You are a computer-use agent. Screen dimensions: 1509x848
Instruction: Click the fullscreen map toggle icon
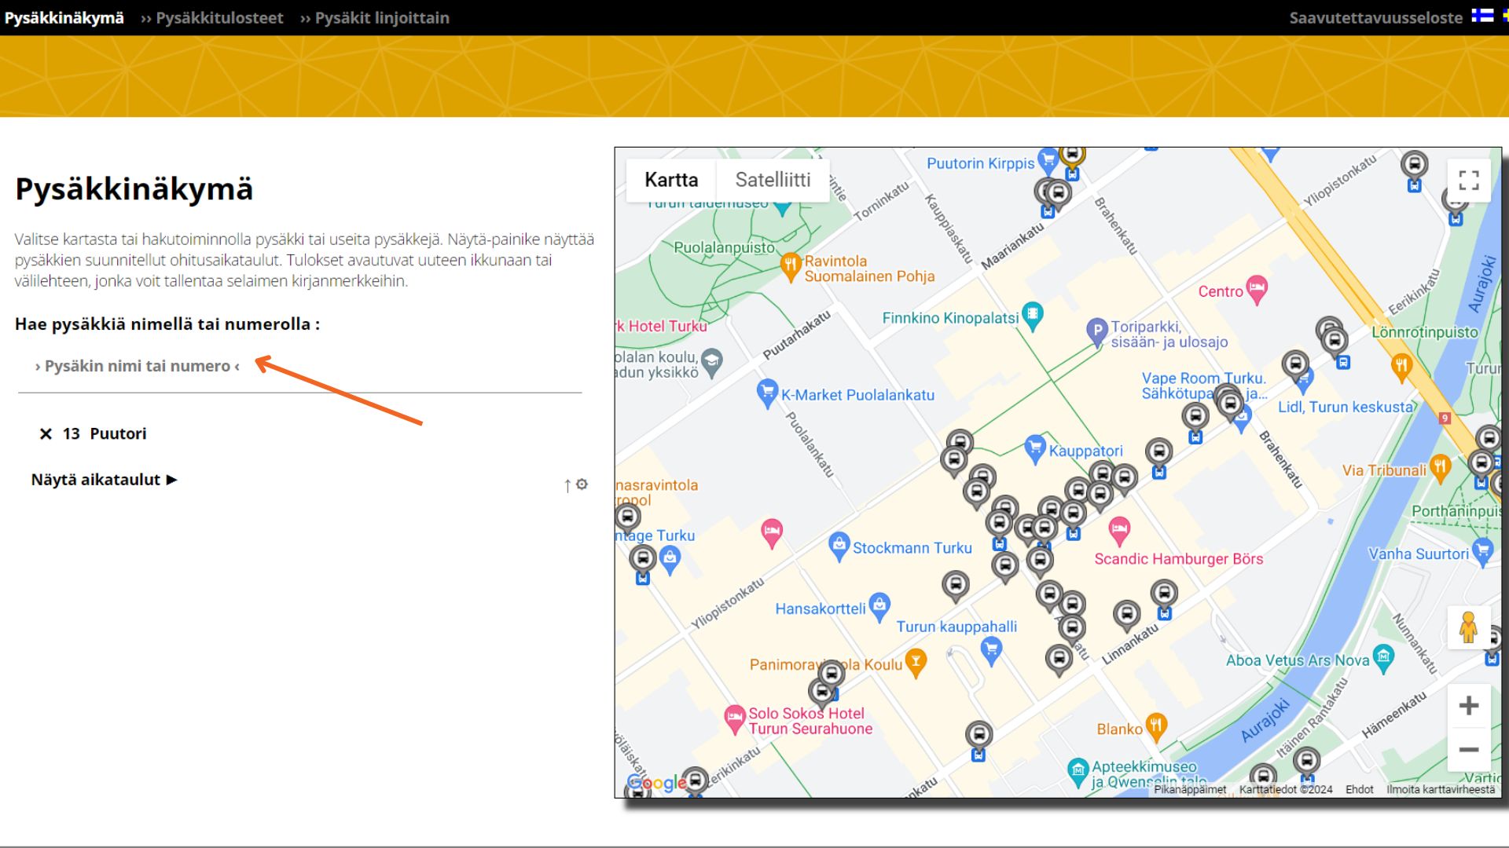(1468, 181)
